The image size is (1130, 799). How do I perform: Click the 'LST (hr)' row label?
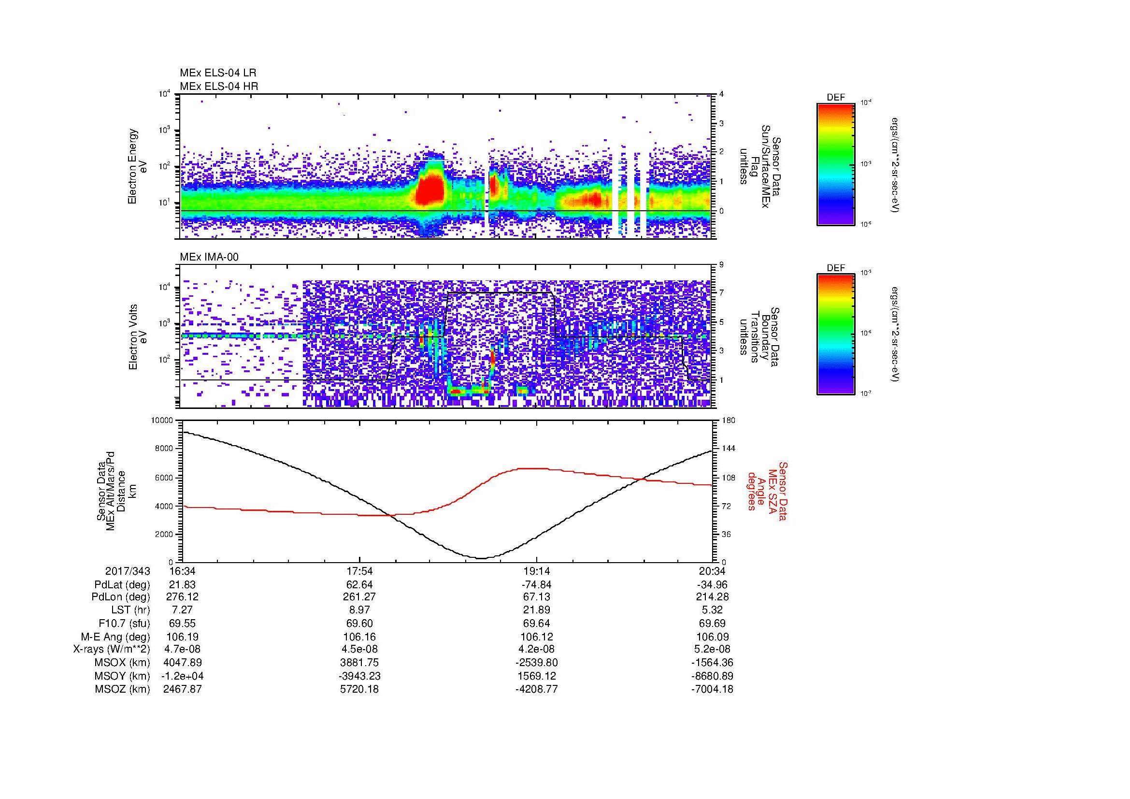[x=130, y=610]
